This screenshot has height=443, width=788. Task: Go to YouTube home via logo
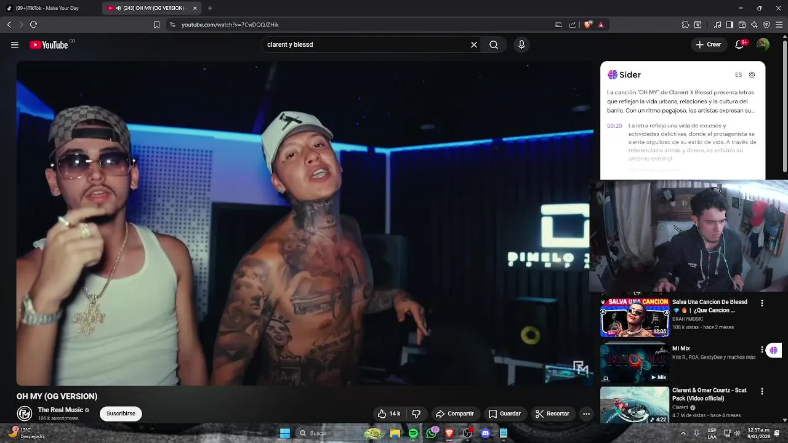pos(49,45)
